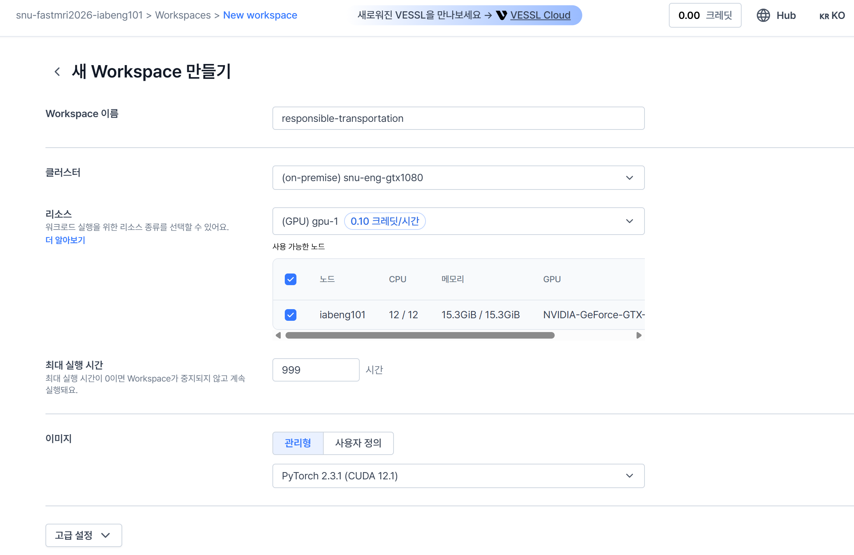The width and height of the screenshot is (854, 555).
Task: Click the 15.3GiB / 15.3GiB memory cell
Action: tap(480, 315)
